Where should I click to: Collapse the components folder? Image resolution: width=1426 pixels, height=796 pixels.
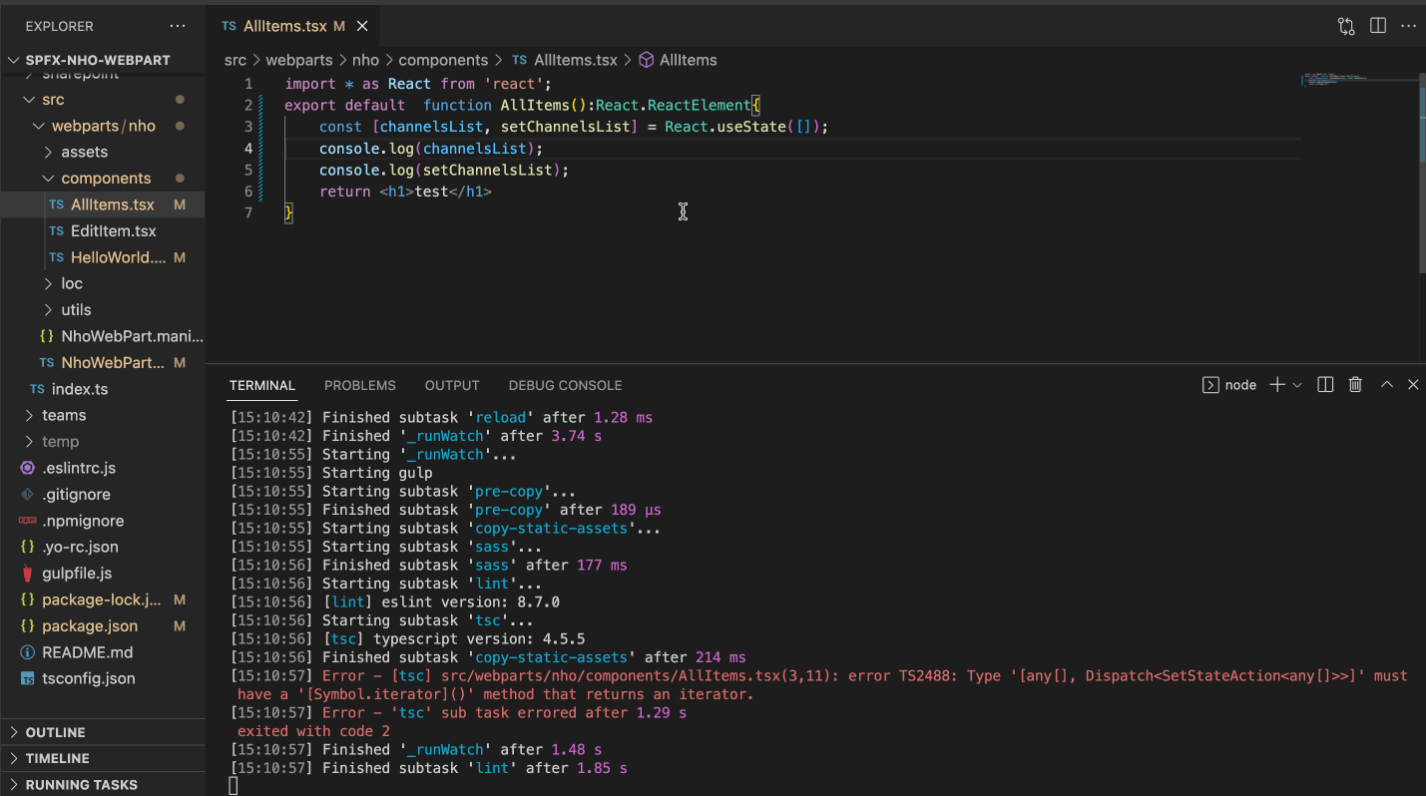pyautogui.click(x=106, y=179)
